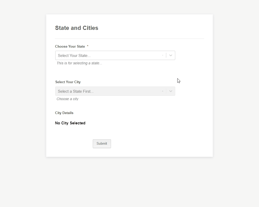
Task: Click the grey page background below the form
Action: coord(129,183)
